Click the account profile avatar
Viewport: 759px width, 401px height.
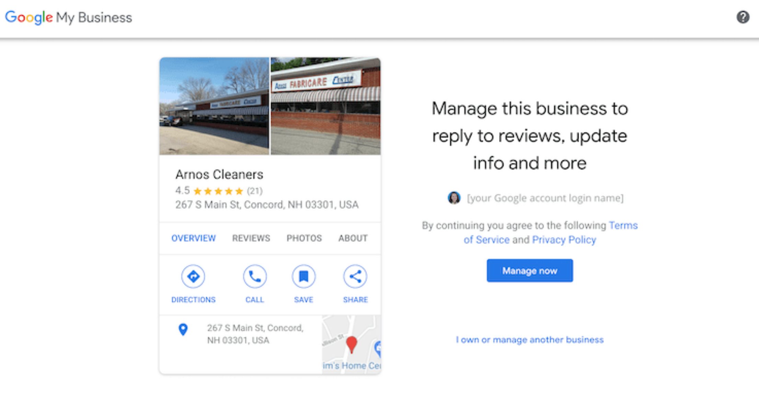tap(454, 198)
